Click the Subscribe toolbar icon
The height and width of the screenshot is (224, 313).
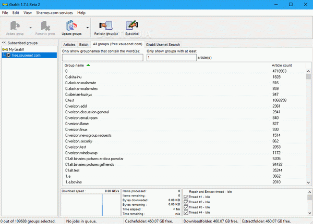click(x=132, y=25)
